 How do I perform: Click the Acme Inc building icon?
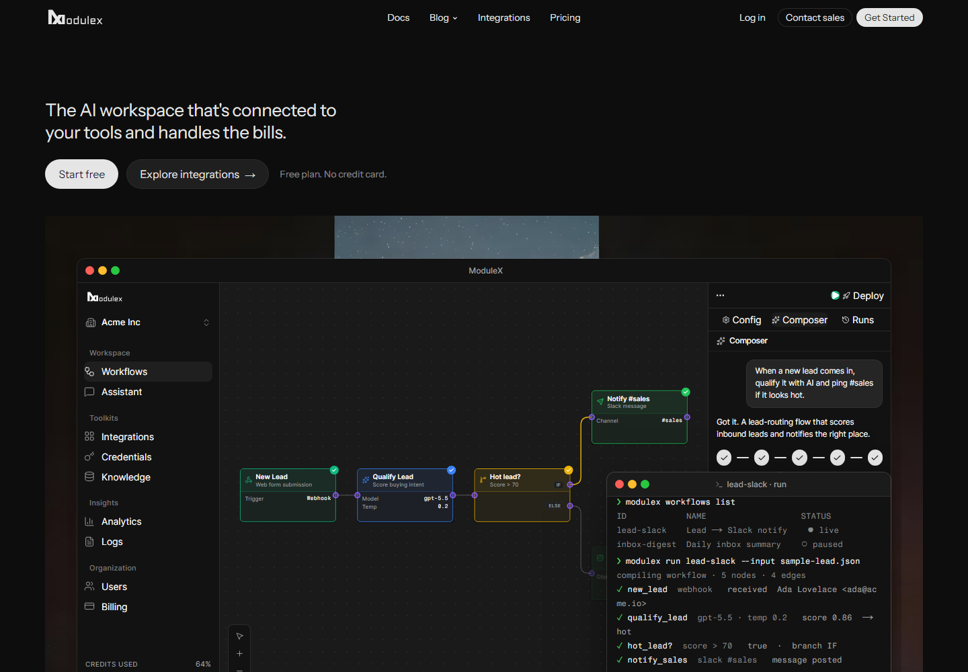click(91, 323)
